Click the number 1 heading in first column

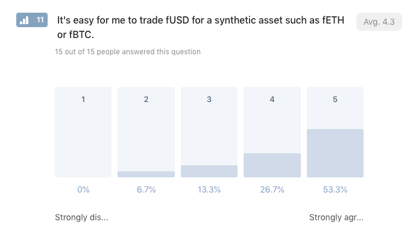(83, 100)
